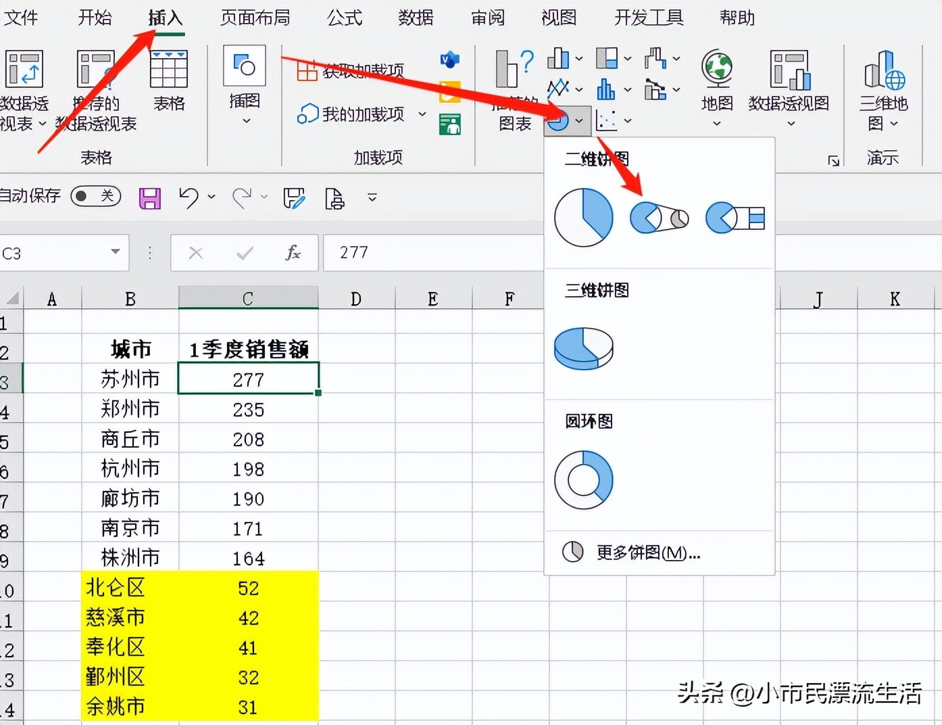Click the Undo button
Screen dimensions: 942x725
click(189, 197)
